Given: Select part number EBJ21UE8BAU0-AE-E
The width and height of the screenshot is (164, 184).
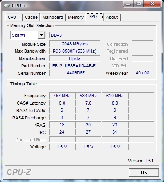Looking at the screenshot, I should pyautogui.click(x=75, y=66).
